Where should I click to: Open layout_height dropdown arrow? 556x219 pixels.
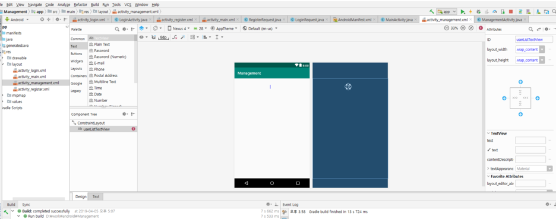[x=542, y=61]
